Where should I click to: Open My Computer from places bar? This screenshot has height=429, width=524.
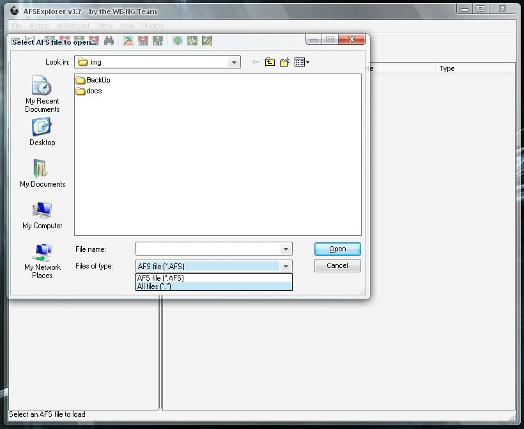(42, 215)
